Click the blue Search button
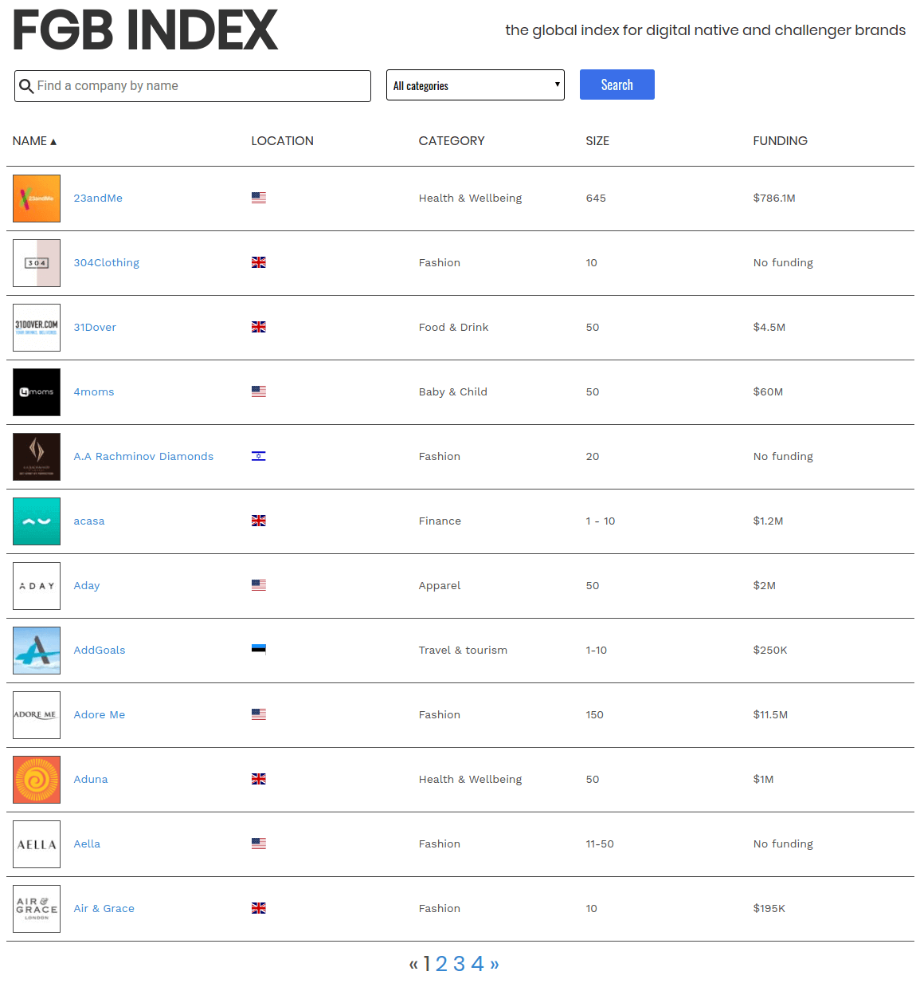The width and height of the screenshot is (916, 987). coord(617,85)
